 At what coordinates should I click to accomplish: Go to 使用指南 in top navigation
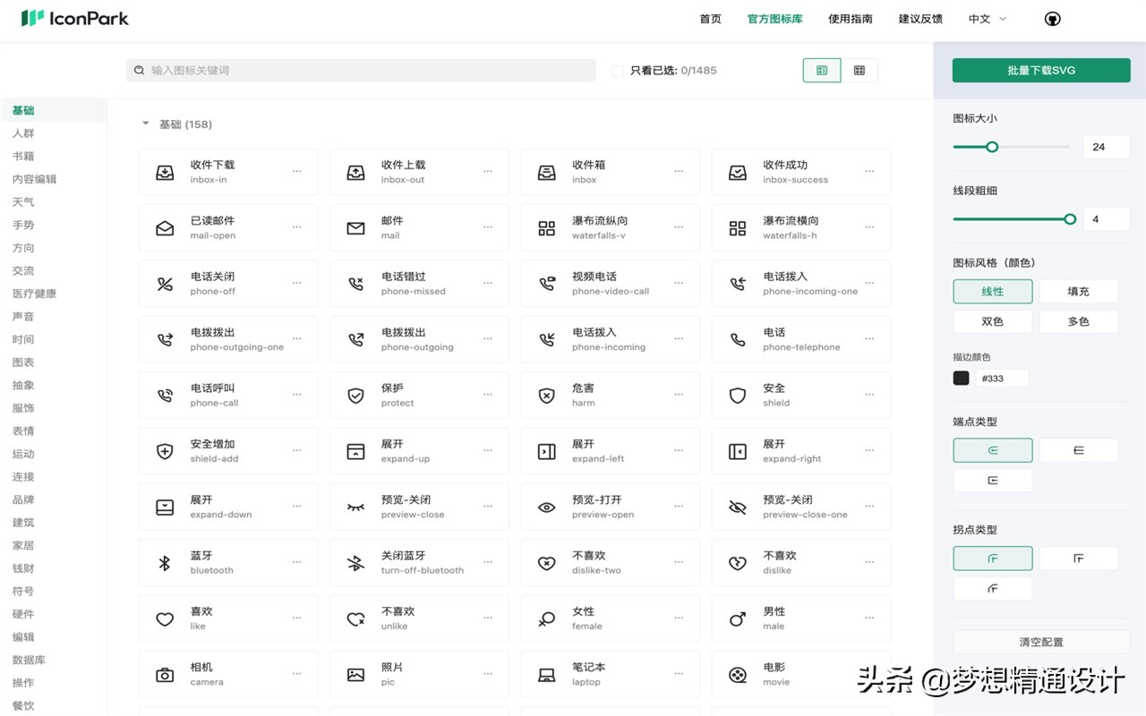tap(850, 19)
